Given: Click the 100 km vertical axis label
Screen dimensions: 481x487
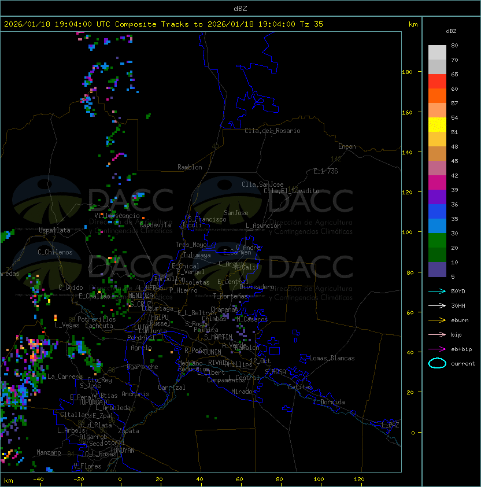Looking at the screenshot, I should [407, 233].
